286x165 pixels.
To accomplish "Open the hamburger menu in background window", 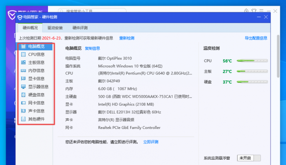I will pos(261,11).
